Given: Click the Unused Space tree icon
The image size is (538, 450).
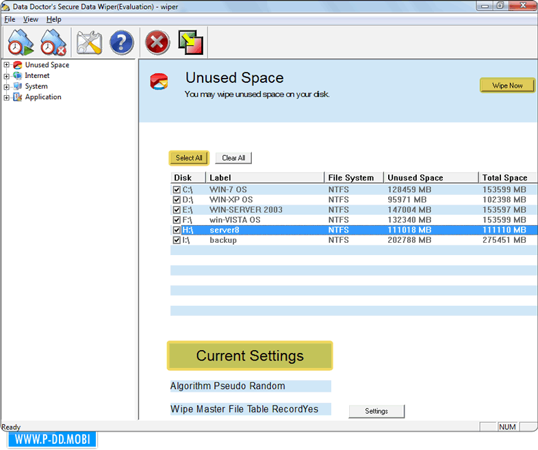Looking at the screenshot, I should (x=18, y=65).
